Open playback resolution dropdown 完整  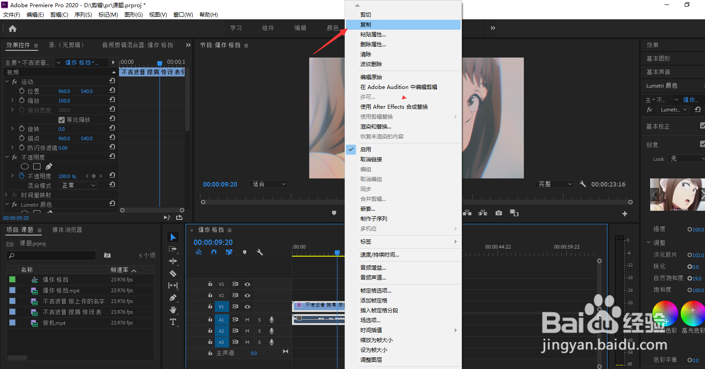coord(555,184)
